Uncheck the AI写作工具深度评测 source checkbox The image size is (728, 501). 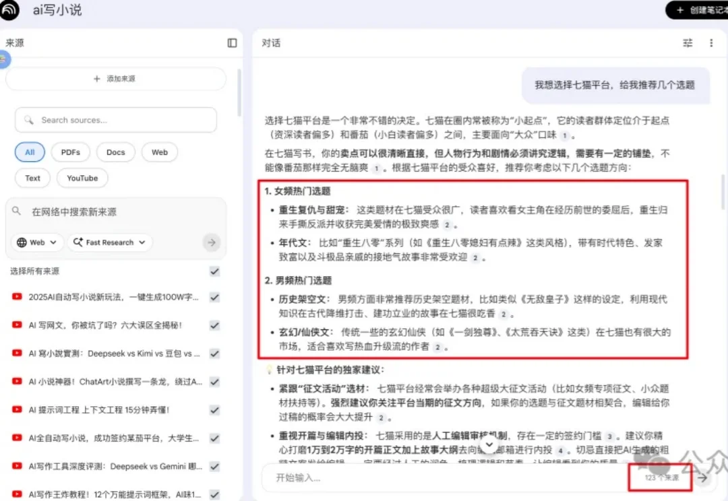tap(214, 466)
